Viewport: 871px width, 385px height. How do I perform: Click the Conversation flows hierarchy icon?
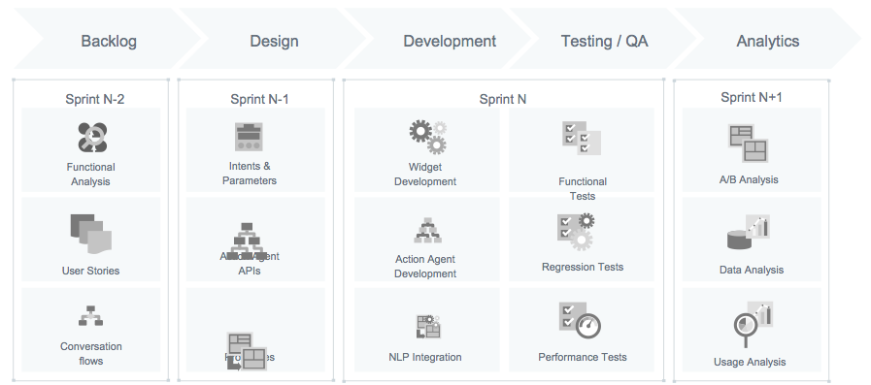[x=90, y=315]
